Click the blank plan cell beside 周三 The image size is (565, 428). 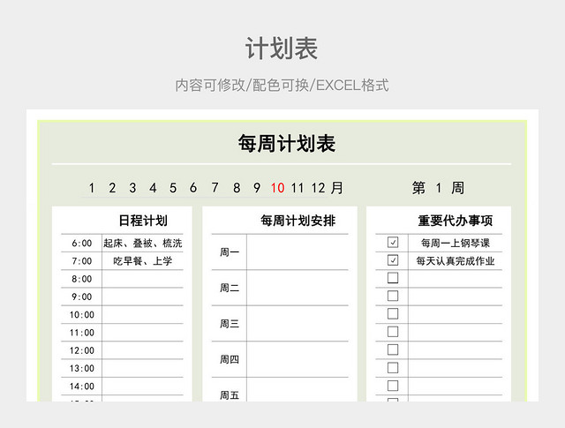[298, 323]
